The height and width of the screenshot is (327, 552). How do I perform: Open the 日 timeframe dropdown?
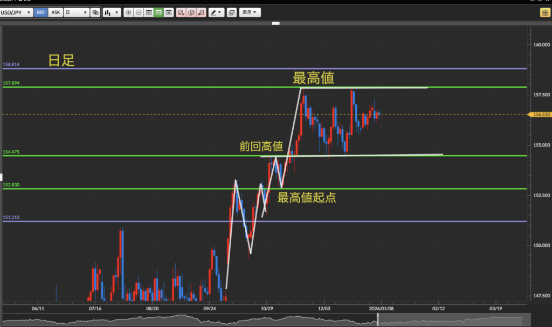[76, 12]
